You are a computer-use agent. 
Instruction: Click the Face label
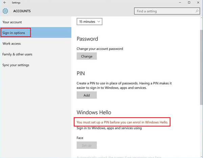[x=80, y=138]
